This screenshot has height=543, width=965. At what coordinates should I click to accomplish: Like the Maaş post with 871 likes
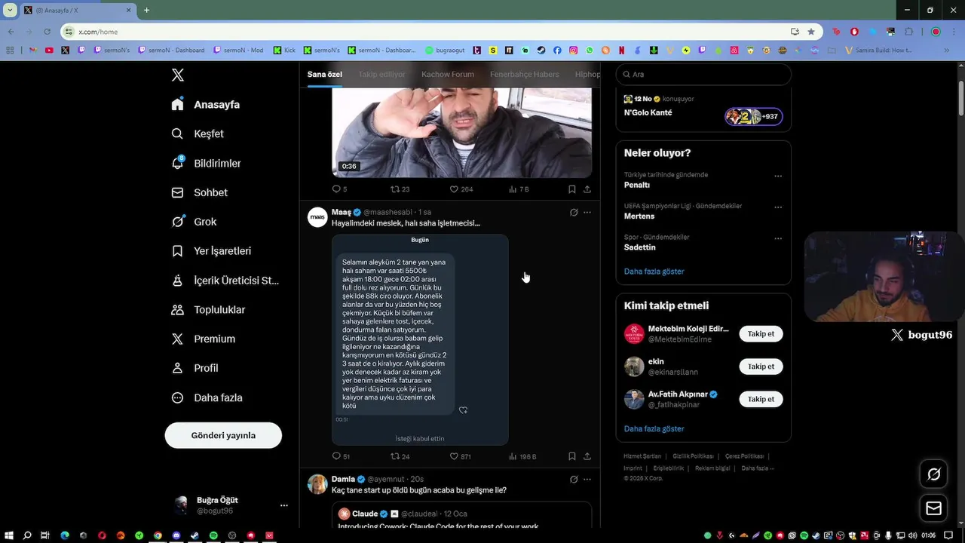point(461,456)
